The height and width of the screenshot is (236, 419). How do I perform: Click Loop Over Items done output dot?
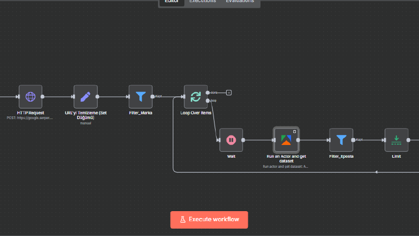(208, 93)
